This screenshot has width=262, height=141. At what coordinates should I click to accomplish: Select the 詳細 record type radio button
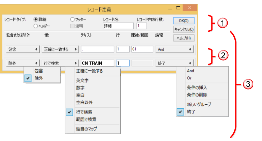(x=36, y=20)
